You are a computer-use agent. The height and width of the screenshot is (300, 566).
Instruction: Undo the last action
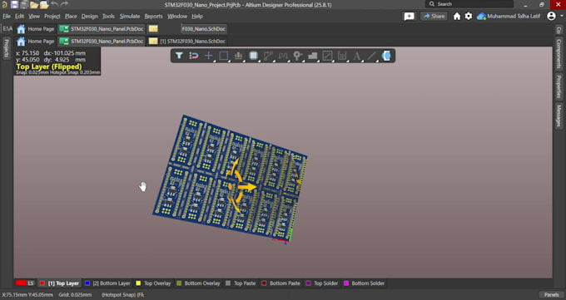click(x=54, y=4)
